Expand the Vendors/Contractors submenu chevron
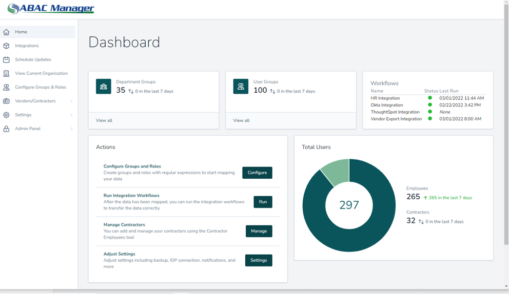 point(71,101)
